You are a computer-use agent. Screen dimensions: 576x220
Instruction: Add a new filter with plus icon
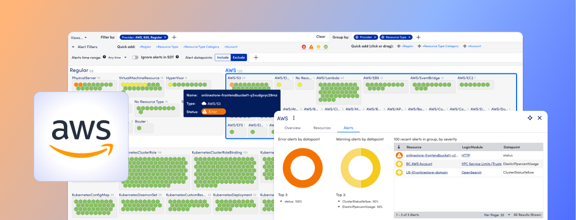click(x=174, y=37)
